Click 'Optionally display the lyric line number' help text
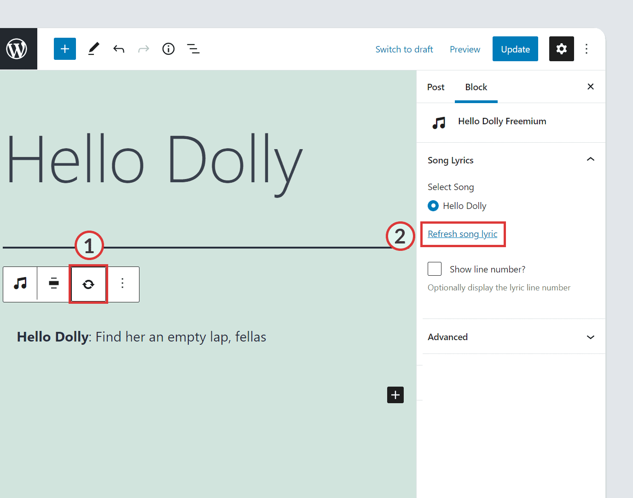This screenshot has width=633, height=498. [499, 288]
